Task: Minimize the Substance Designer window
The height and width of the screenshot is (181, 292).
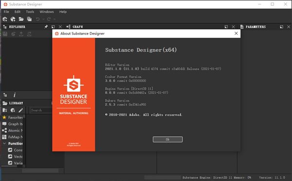Action: point(259,4)
